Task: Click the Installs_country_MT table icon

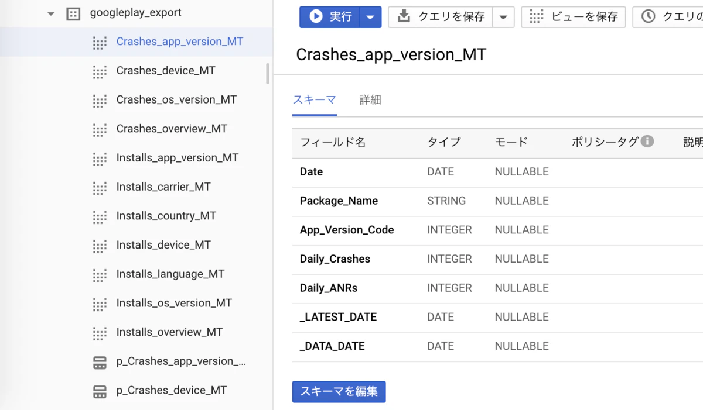Action: point(100,216)
